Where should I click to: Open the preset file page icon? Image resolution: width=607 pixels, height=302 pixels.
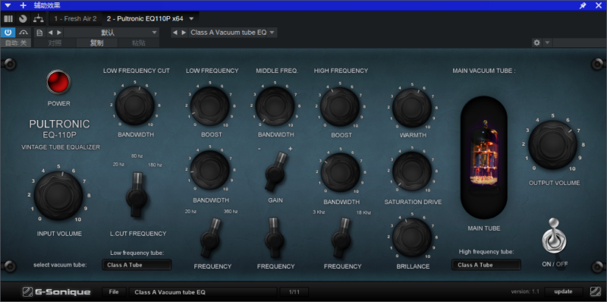[39, 33]
